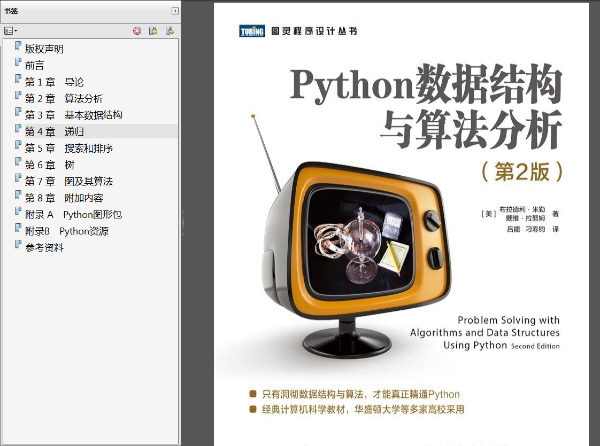The width and height of the screenshot is (600, 446).
Task: Click the bookmark icon beside 附录 A
Action: pos(18,212)
